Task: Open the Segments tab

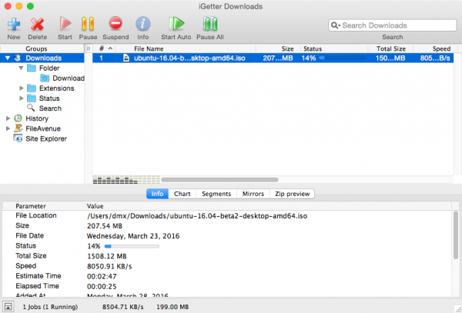Action: (216, 194)
